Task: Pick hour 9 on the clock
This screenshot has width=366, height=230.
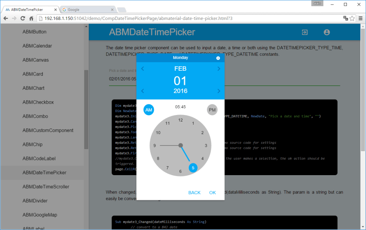Action: tap(155, 145)
